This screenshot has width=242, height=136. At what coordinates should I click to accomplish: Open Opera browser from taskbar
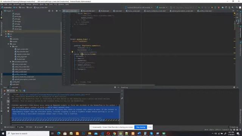pos(108,133)
